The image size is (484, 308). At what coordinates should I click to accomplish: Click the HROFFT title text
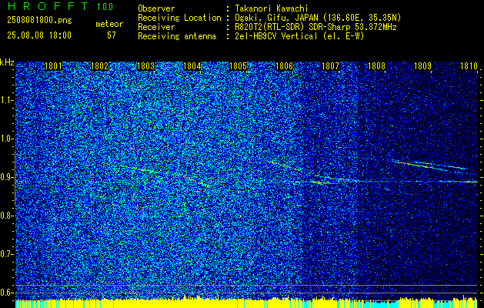point(48,6)
